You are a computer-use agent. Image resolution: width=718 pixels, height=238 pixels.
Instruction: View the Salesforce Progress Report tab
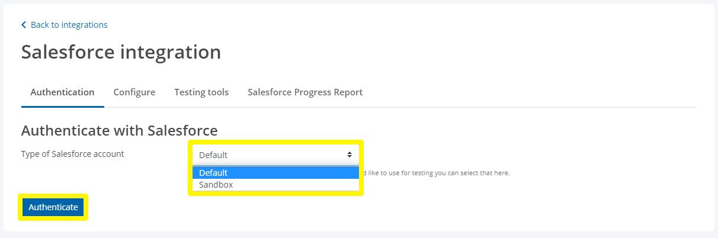[305, 92]
